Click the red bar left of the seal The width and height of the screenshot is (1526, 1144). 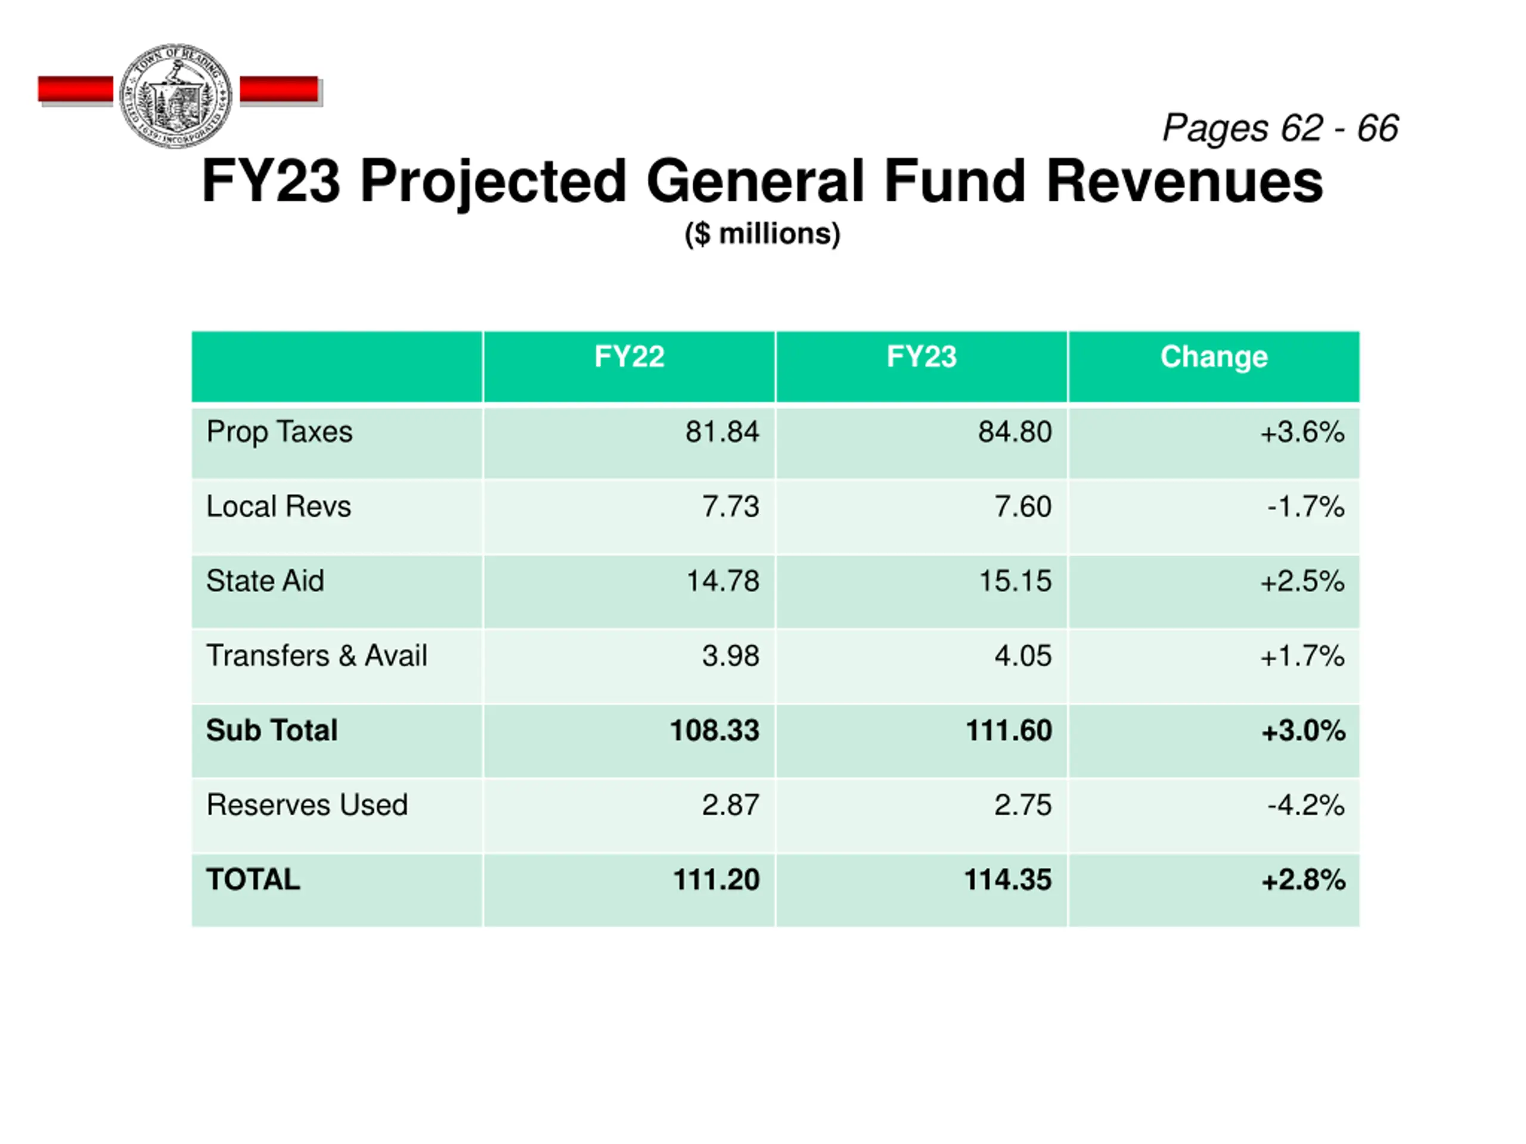(x=76, y=91)
